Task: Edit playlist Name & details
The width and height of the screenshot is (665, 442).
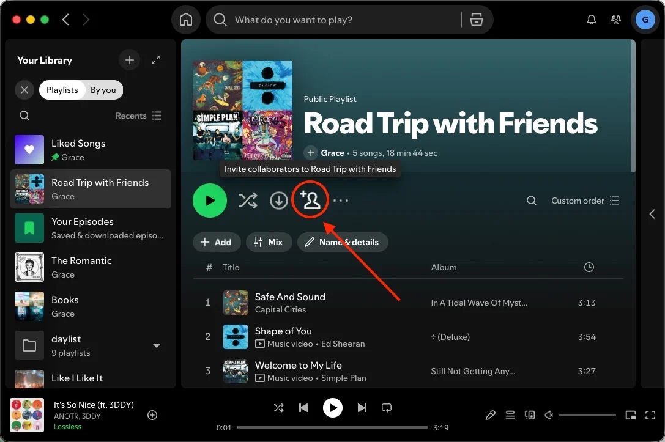Action: [343, 242]
